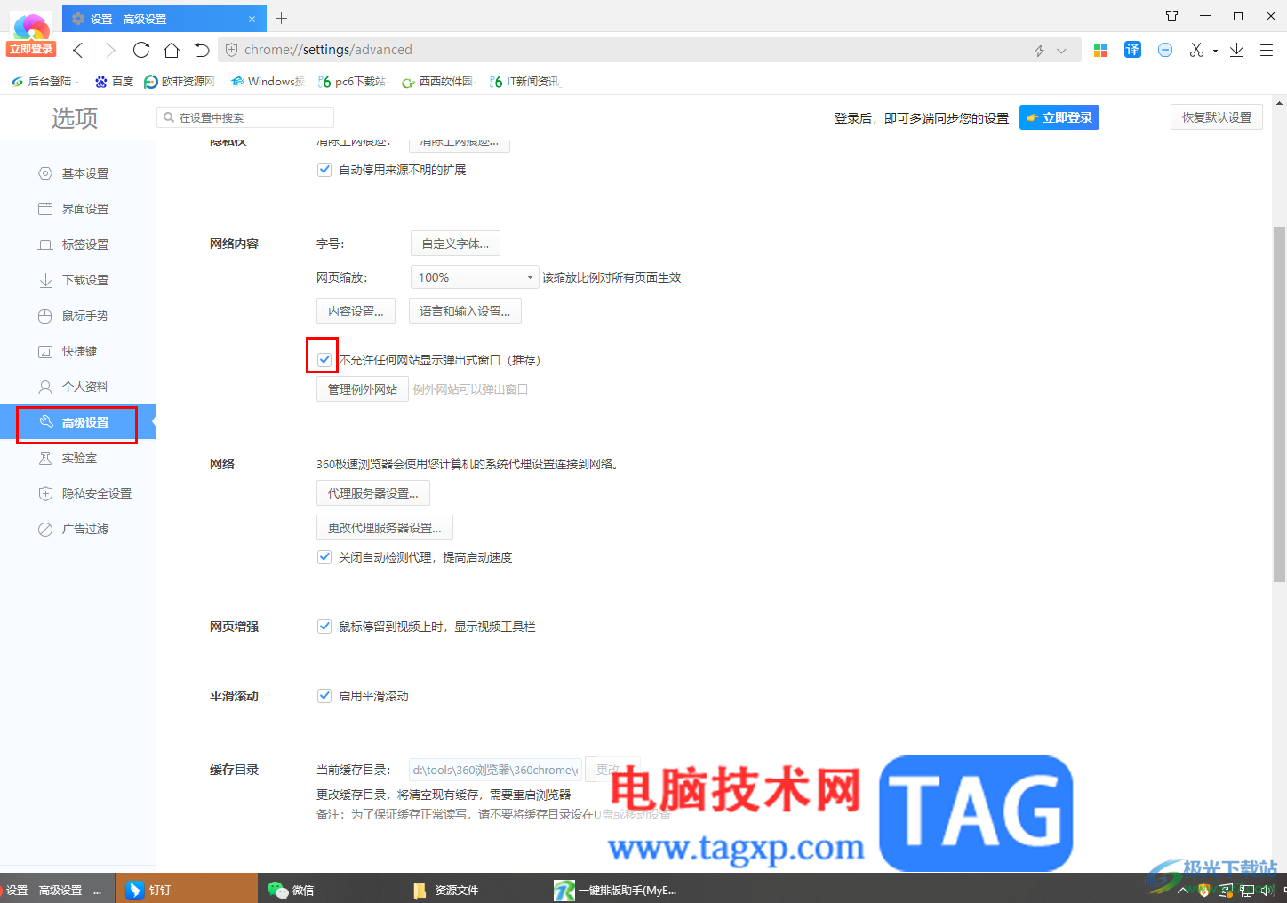Click the 恢复默认设置 button
Image resolution: width=1287 pixels, height=903 pixels.
click(x=1216, y=116)
